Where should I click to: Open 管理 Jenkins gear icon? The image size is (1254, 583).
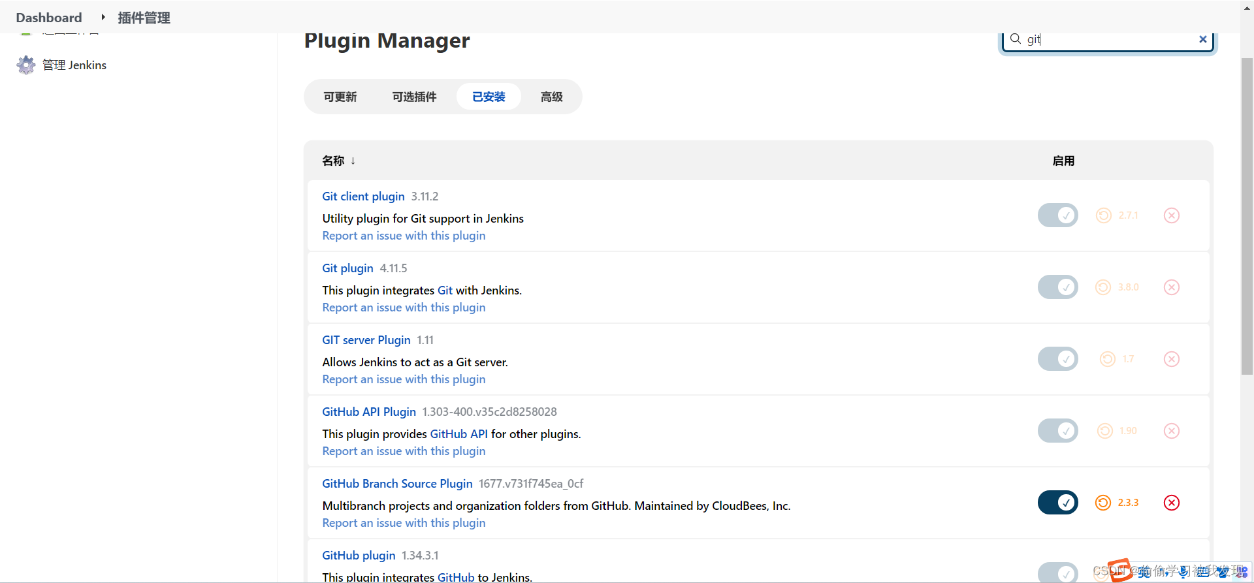pyautogui.click(x=26, y=65)
